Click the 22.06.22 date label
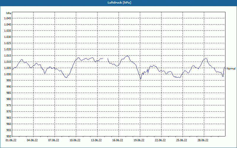Image resolution: width=237 pixels, height=148 pixels. tap(160, 140)
